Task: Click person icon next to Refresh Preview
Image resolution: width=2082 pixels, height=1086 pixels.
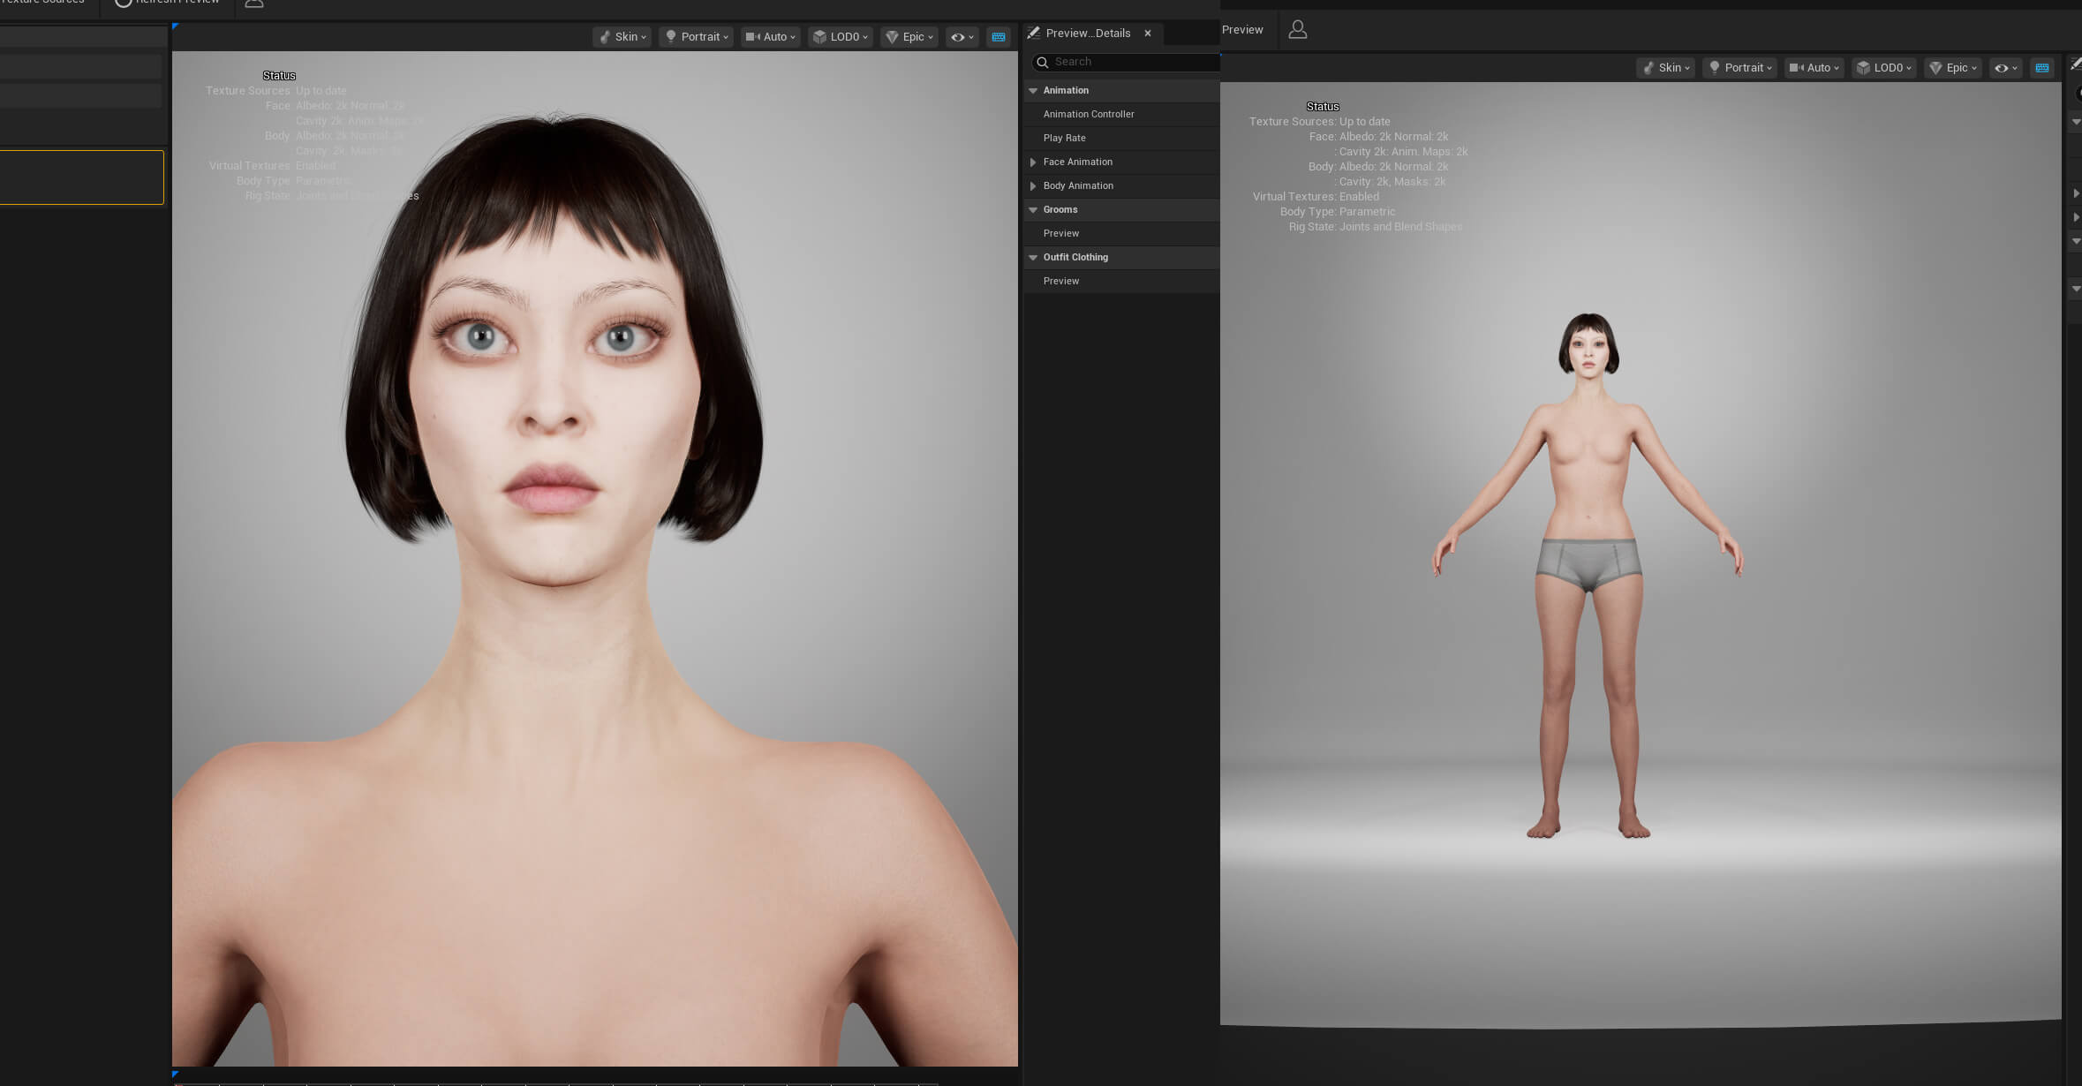Action: click(254, 4)
